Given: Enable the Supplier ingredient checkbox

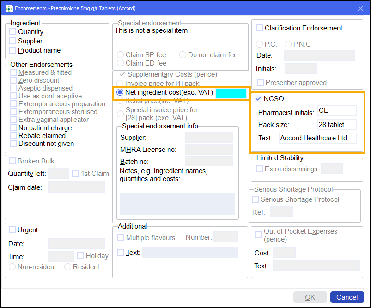Looking at the screenshot, I should (13, 41).
